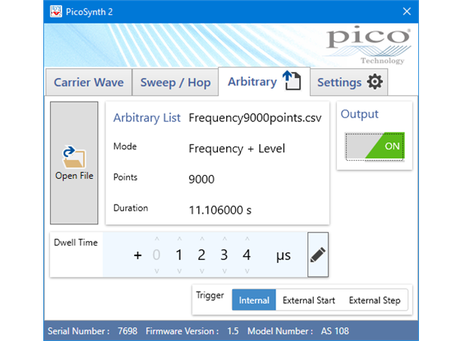The image size is (463, 341).
Task: Click the µs unit of Dwell Time
Action: click(283, 256)
